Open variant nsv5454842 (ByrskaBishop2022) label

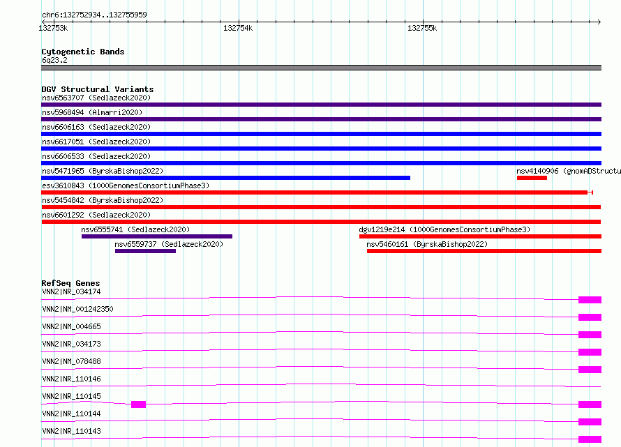pyautogui.click(x=103, y=200)
